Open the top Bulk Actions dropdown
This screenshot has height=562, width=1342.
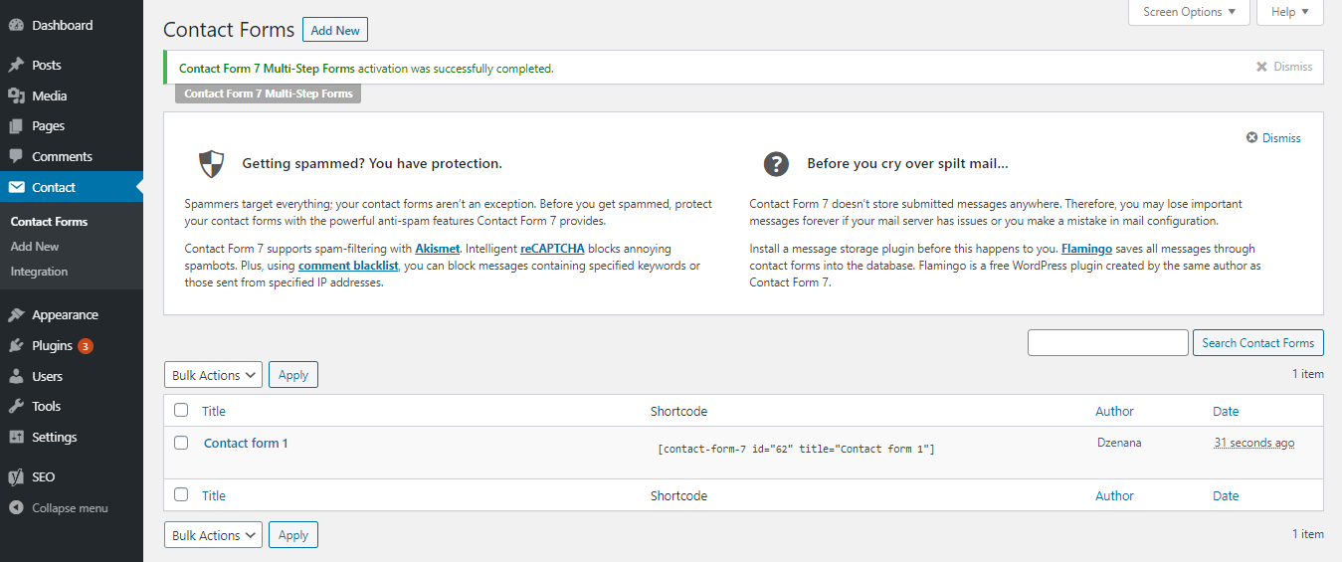click(x=213, y=375)
